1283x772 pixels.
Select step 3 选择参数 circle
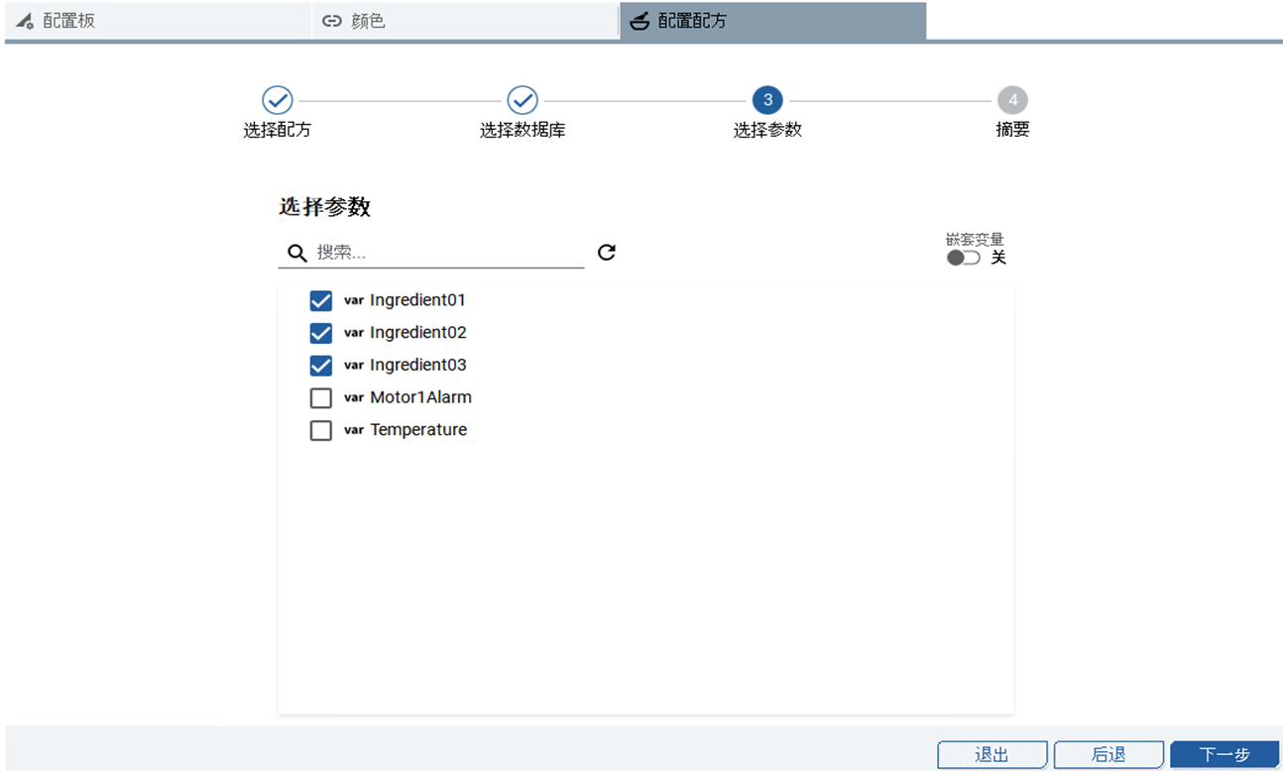(767, 100)
